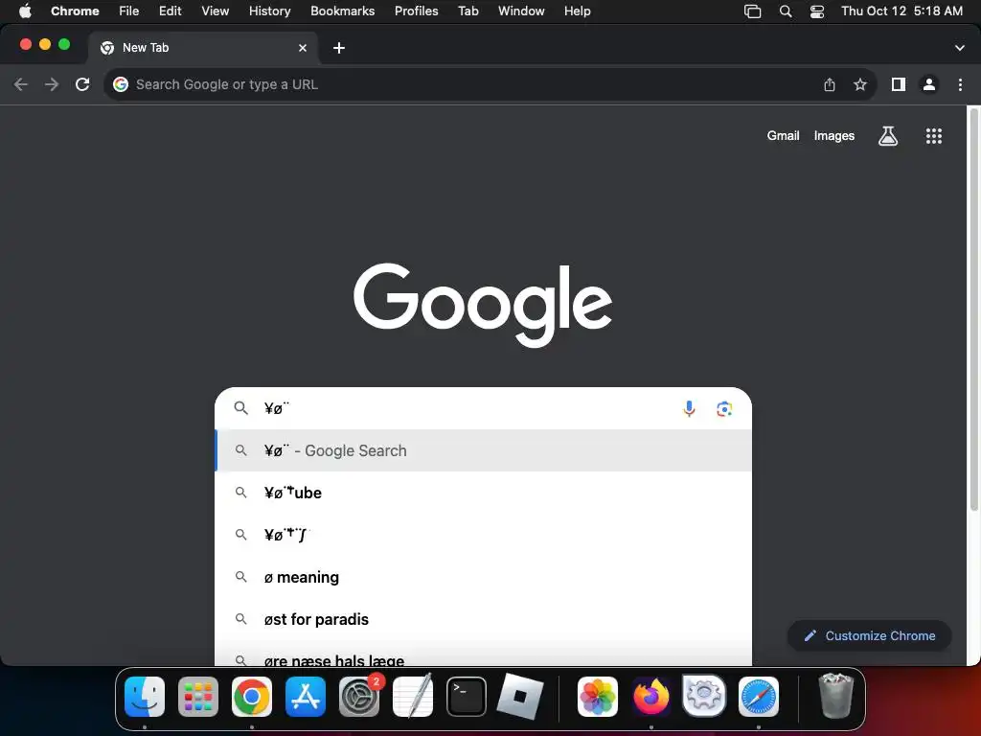
Task: Open Spotlight search in menu bar
Action: coord(786,11)
